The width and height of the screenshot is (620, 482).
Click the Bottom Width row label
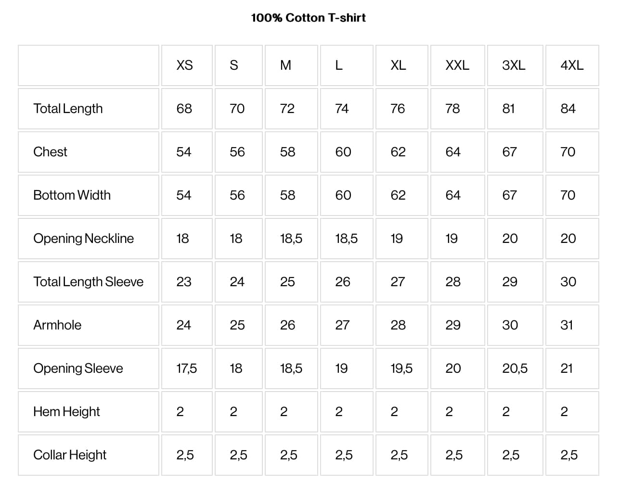point(72,195)
